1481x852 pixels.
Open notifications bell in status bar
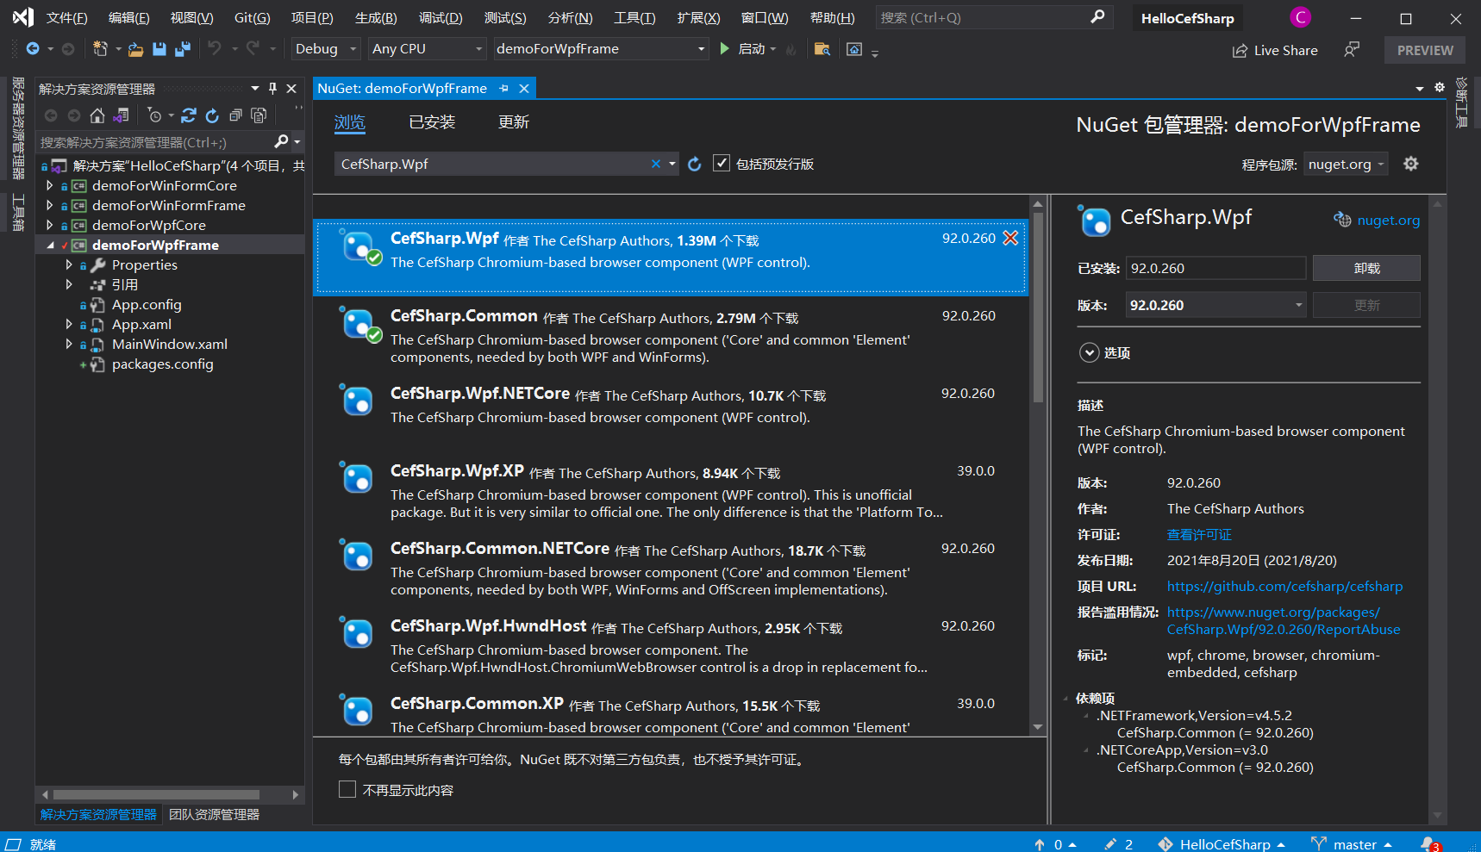1430,844
